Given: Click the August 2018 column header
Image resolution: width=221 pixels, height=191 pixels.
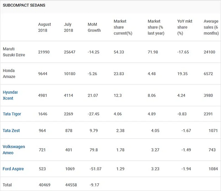Looking at the screenshot, I should click(x=44, y=27).
